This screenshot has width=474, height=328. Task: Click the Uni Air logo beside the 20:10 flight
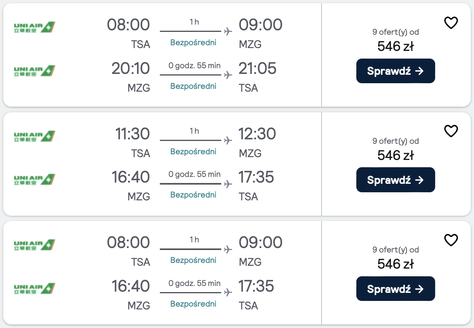click(x=34, y=71)
